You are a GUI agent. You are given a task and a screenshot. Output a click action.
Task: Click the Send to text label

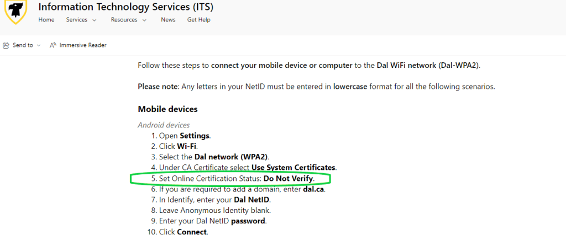(x=23, y=45)
